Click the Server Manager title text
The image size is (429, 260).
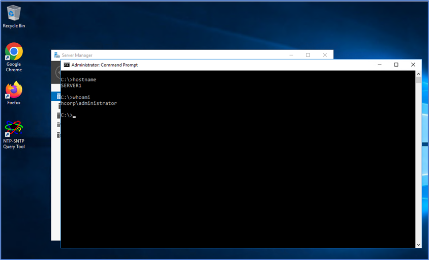tap(77, 55)
